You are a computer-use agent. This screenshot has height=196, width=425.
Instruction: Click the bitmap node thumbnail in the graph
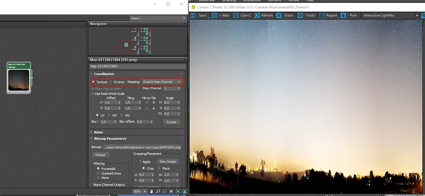[19, 80]
